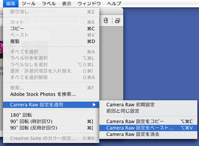This screenshot has height=146, width=199.
Task: Choose 複製 from the edit menu
Action: [51, 41]
